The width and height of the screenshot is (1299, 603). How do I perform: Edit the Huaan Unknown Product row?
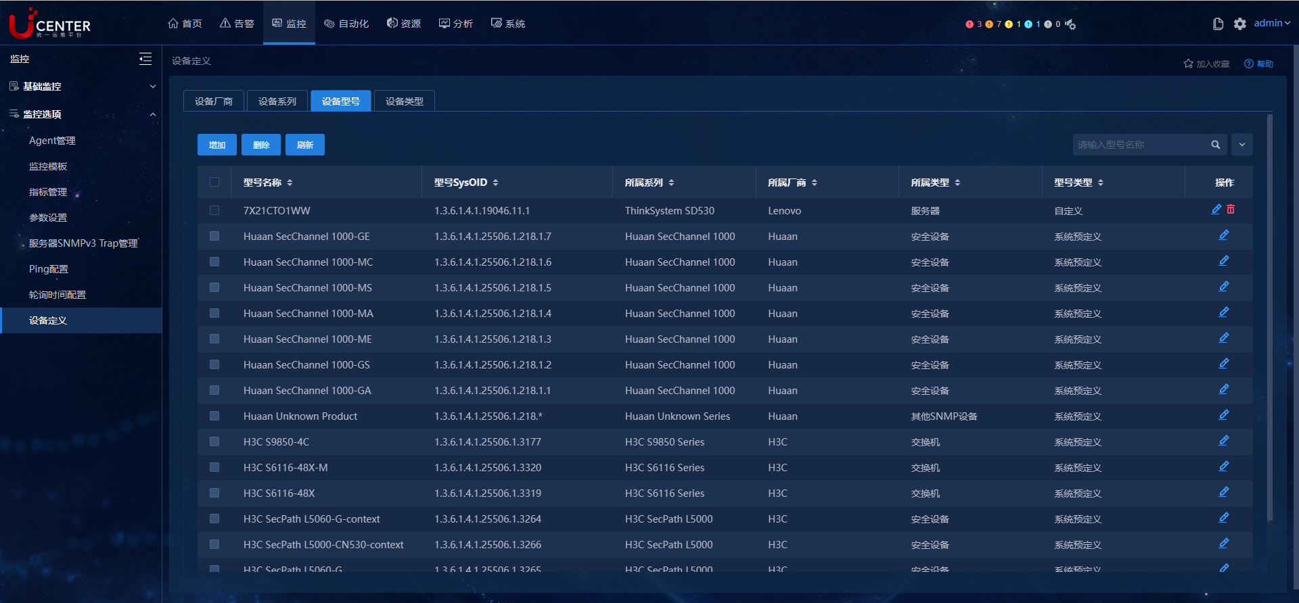coord(1224,415)
